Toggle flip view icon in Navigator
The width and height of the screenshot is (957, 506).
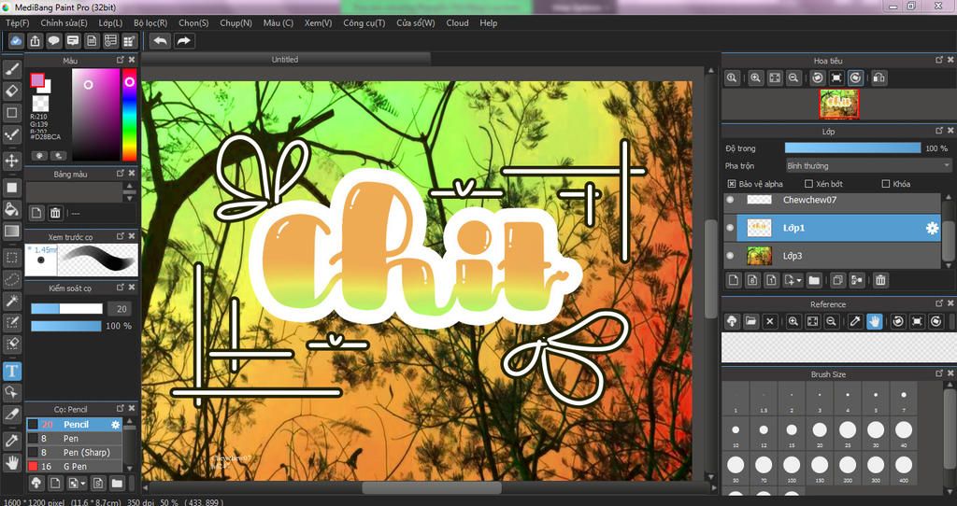(x=878, y=77)
